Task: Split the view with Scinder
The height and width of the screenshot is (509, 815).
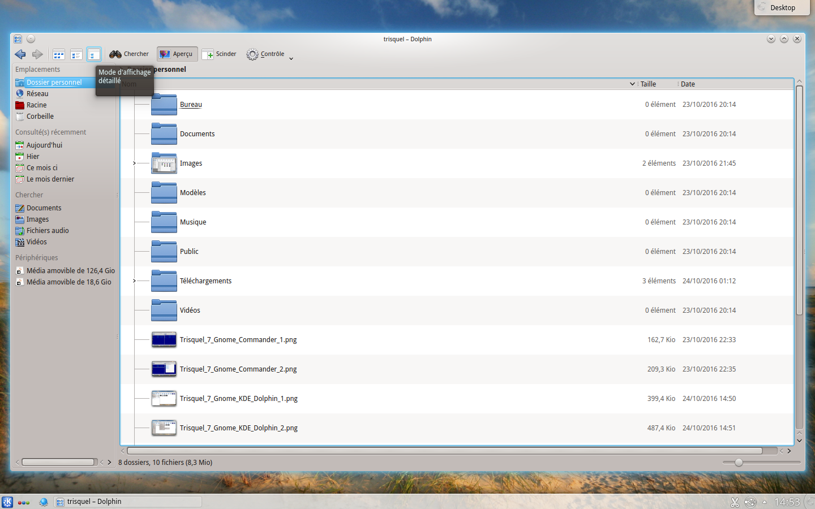Action: pos(219,54)
